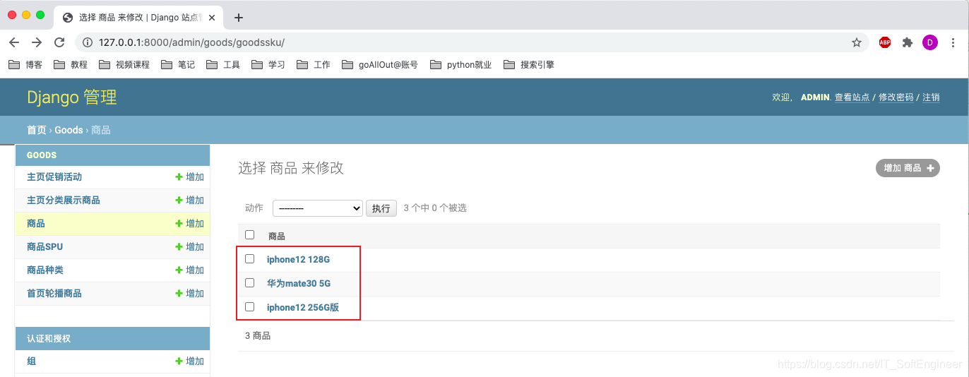The image size is (969, 377).
Task: Click the 查看站点 link
Action: [x=852, y=97]
